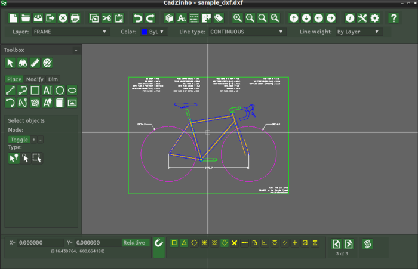Image resolution: width=418 pixels, height=269 pixels.
Task: Pan the view up
Action: (294, 18)
